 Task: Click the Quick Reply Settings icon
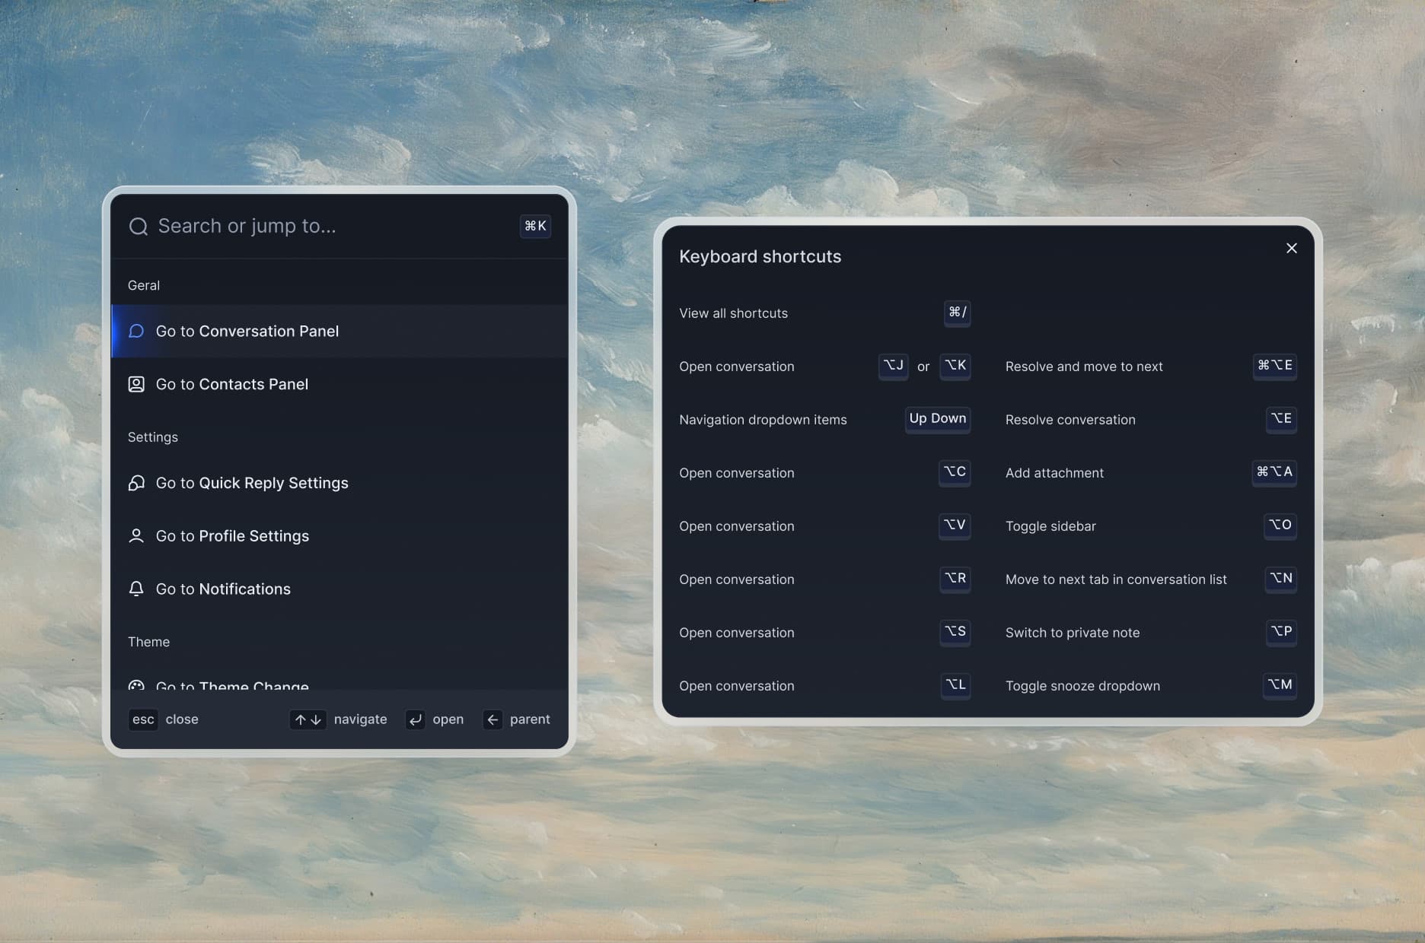tap(136, 483)
